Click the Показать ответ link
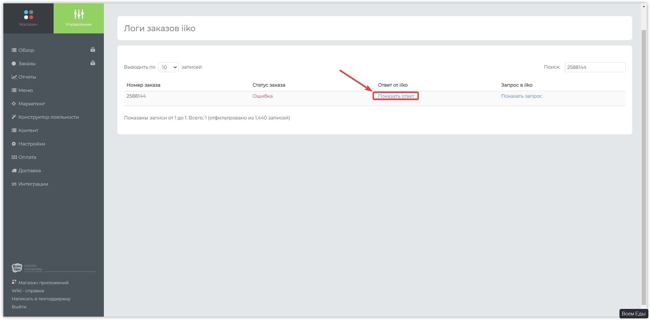 coord(396,96)
